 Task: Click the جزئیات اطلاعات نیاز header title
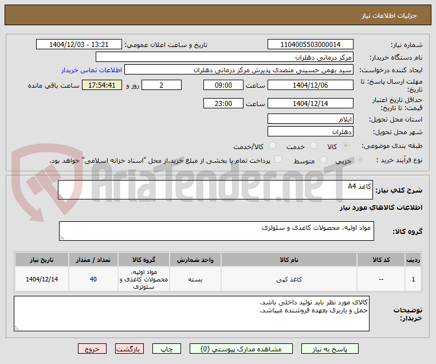click(389, 15)
